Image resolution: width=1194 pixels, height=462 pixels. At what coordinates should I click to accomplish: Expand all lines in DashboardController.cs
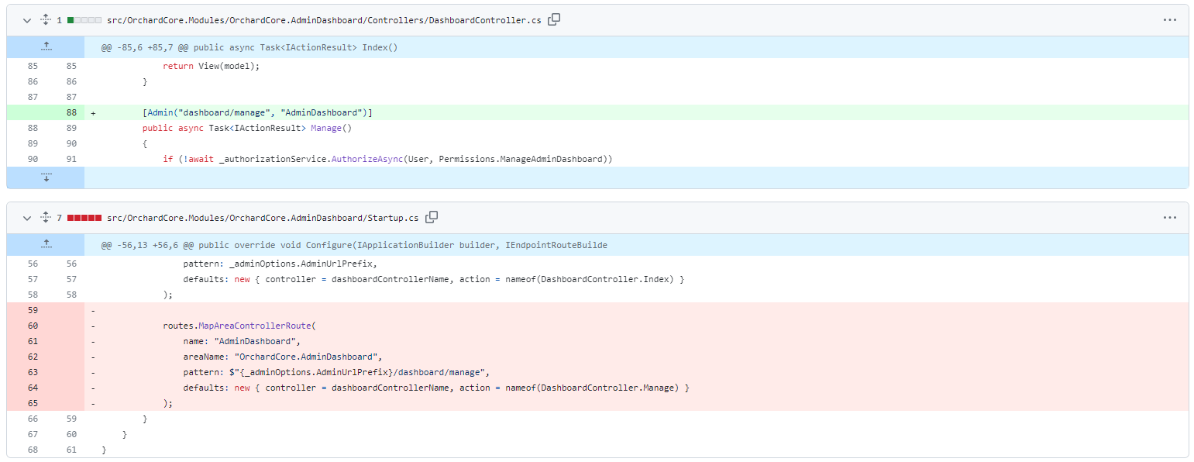(x=46, y=20)
